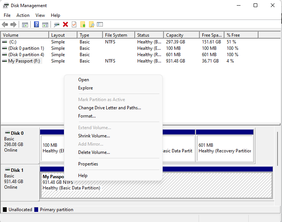Viewport: 282px width, 222px height.
Task: Click the black Unallocated legend swatch
Action: point(5,210)
